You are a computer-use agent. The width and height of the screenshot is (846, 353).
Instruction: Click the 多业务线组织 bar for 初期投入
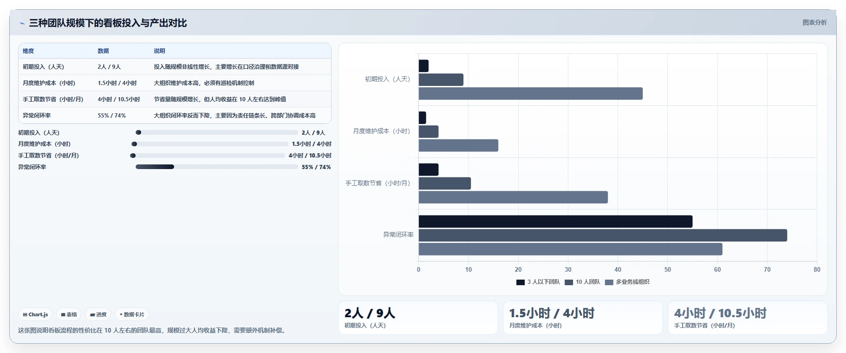click(531, 94)
